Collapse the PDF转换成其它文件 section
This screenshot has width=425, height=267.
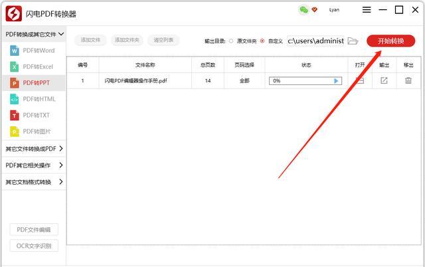click(x=34, y=34)
